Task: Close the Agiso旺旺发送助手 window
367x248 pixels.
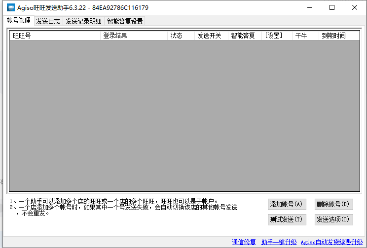Action: [x=355, y=7]
